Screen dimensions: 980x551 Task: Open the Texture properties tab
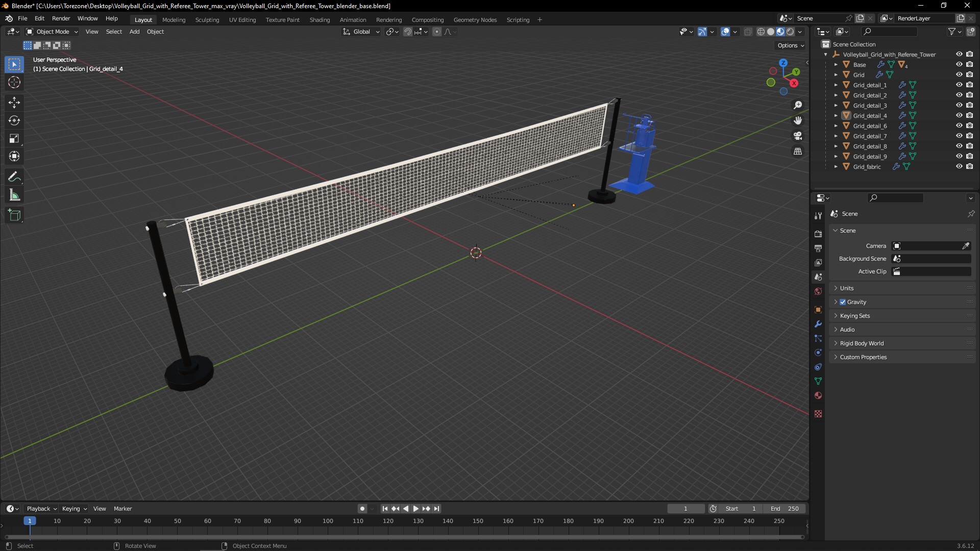tap(818, 414)
